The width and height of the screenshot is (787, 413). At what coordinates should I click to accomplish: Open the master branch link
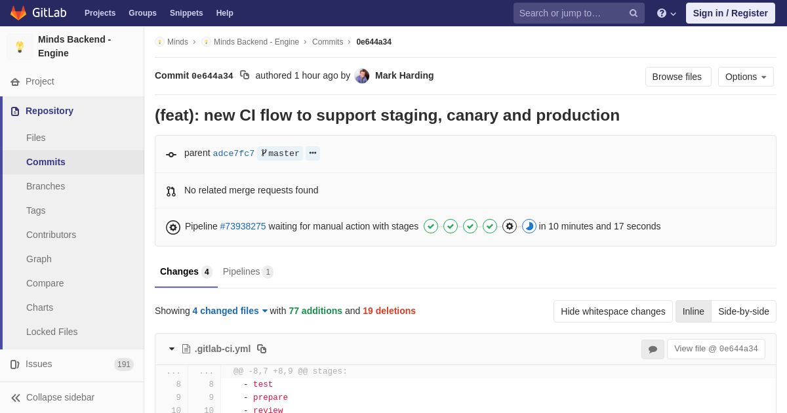[280, 153]
